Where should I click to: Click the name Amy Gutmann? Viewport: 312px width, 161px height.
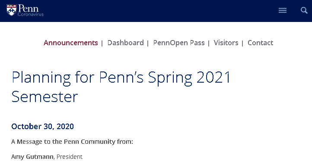pos(32,157)
